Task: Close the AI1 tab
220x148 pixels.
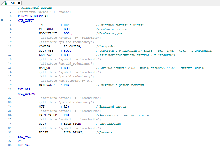Action: coord(19,3)
